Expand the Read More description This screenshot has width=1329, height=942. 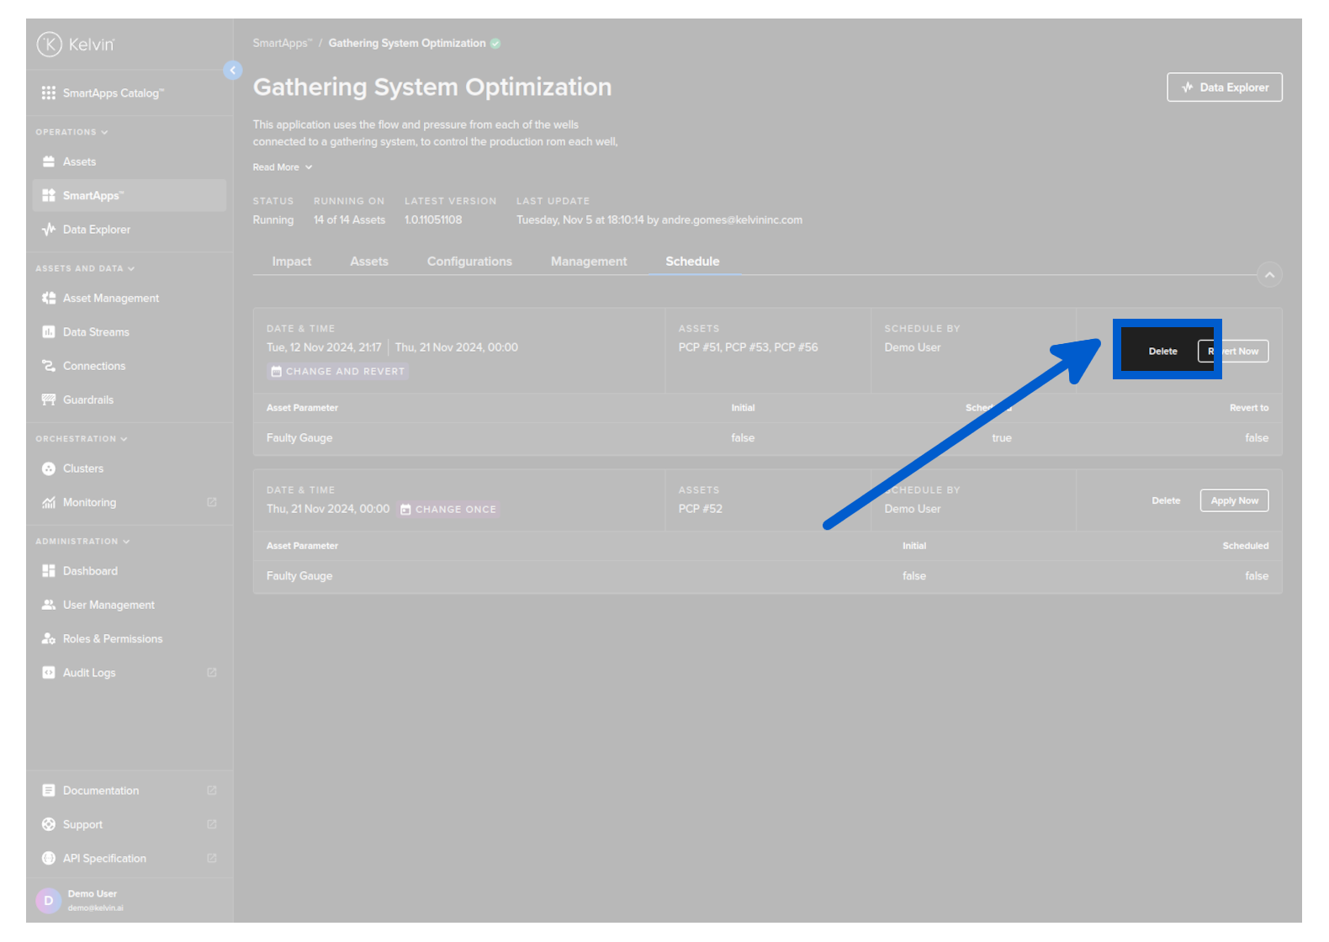pyautogui.click(x=283, y=167)
